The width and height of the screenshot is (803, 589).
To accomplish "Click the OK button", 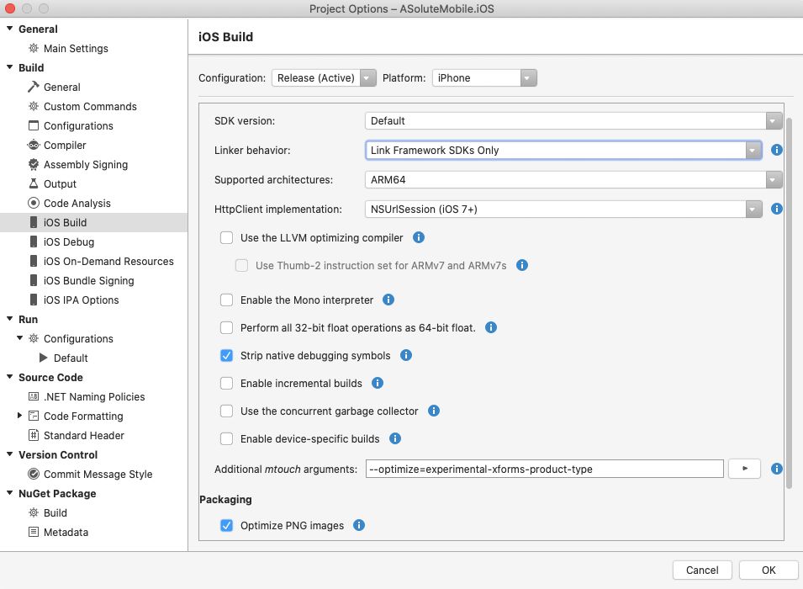I will (769, 570).
